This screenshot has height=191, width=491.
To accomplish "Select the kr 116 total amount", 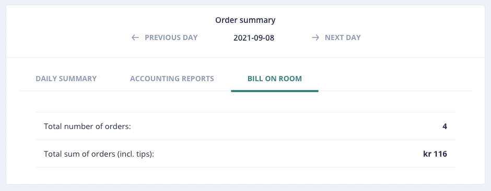I will click(435, 154).
